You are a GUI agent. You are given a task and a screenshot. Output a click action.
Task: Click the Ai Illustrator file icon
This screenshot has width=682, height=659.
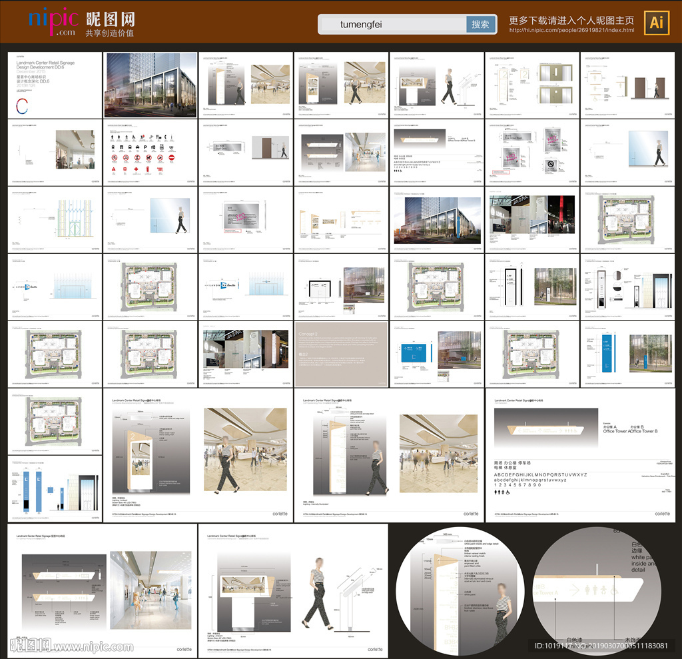tap(657, 23)
